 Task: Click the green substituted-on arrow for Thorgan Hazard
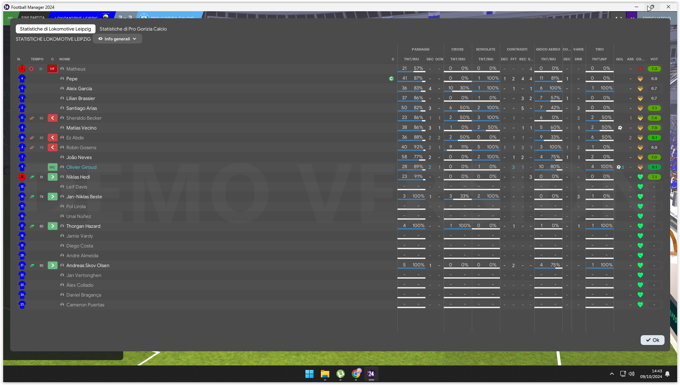pyautogui.click(x=52, y=226)
